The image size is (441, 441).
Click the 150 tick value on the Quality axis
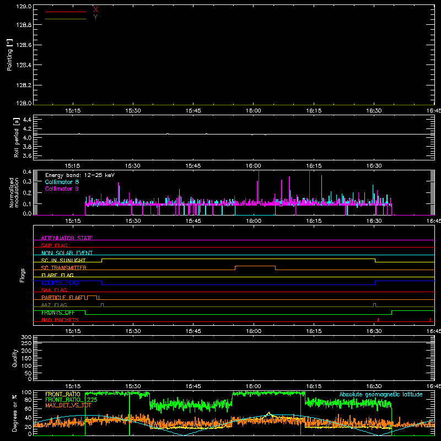26,358
